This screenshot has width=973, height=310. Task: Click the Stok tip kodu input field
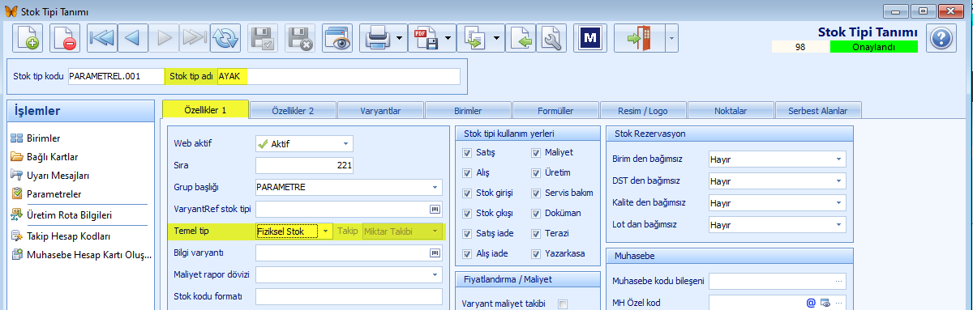116,76
